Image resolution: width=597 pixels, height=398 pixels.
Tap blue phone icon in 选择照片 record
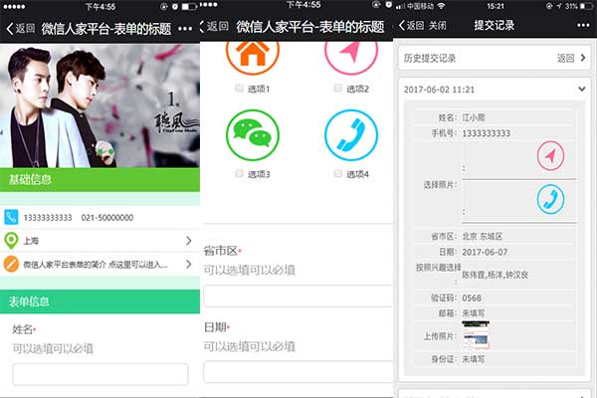click(550, 199)
